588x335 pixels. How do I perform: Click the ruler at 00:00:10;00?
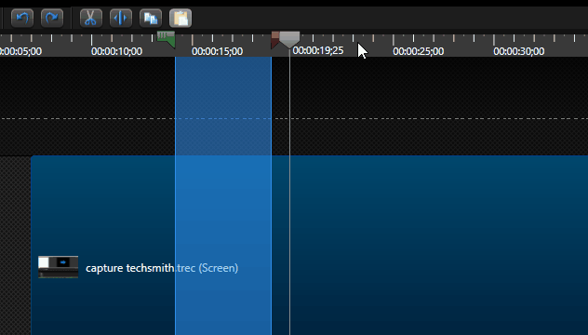116,51
